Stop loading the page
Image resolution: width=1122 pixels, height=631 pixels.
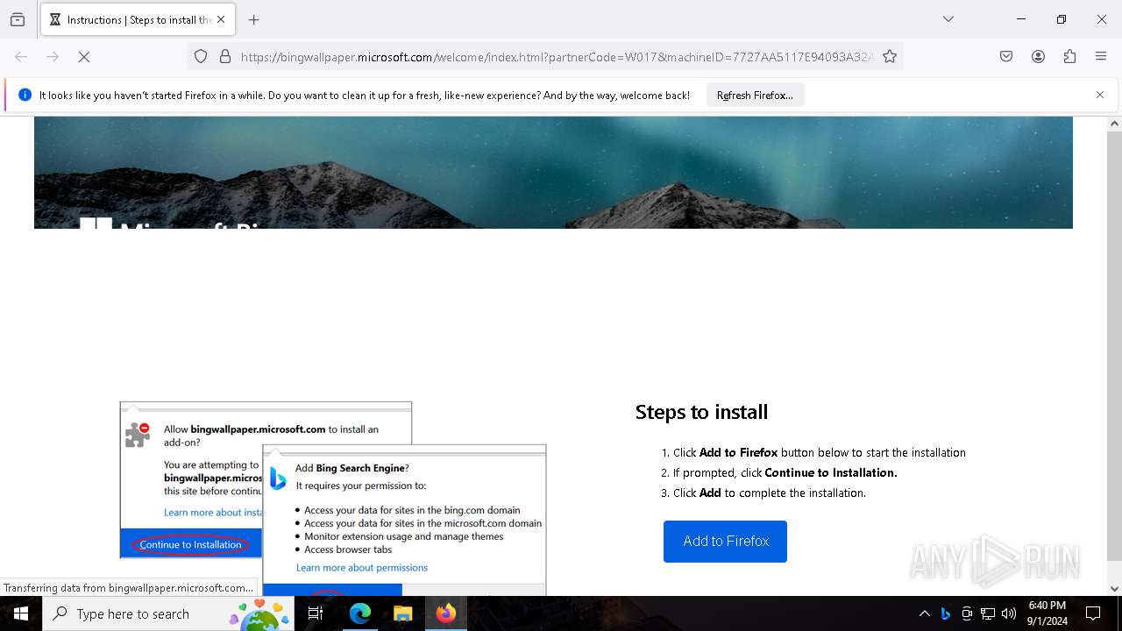[x=84, y=56]
